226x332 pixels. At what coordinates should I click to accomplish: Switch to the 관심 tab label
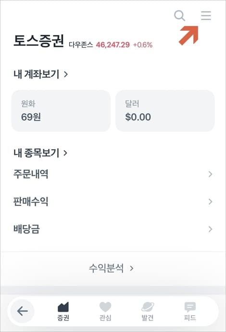(x=105, y=318)
